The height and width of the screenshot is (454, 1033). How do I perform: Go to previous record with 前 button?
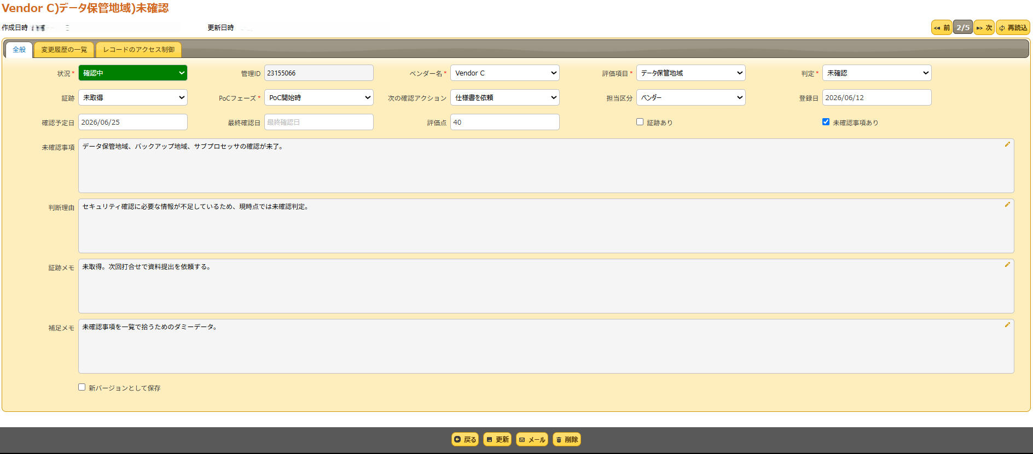(x=942, y=27)
